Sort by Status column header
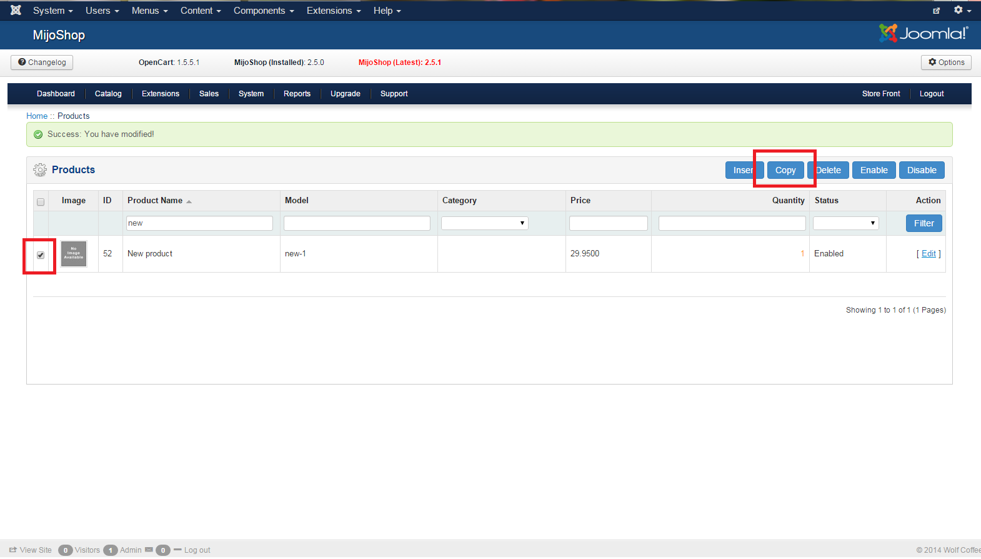The image size is (981, 559). point(827,201)
